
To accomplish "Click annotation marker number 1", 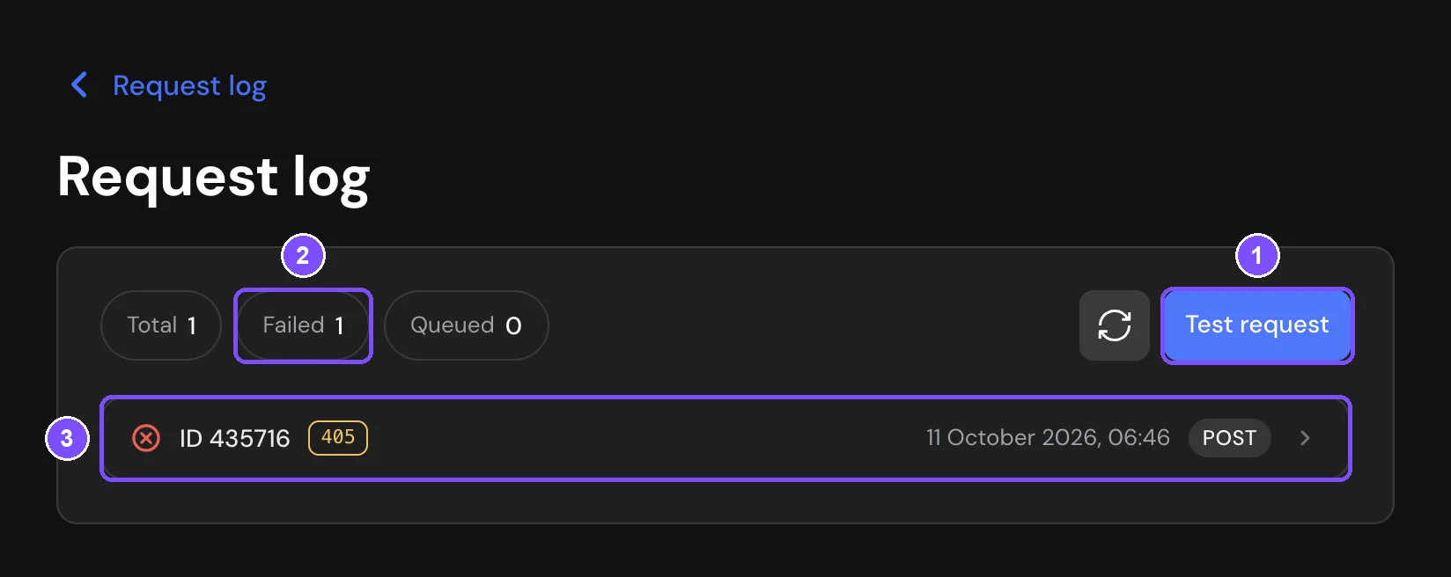I will point(1256,256).
